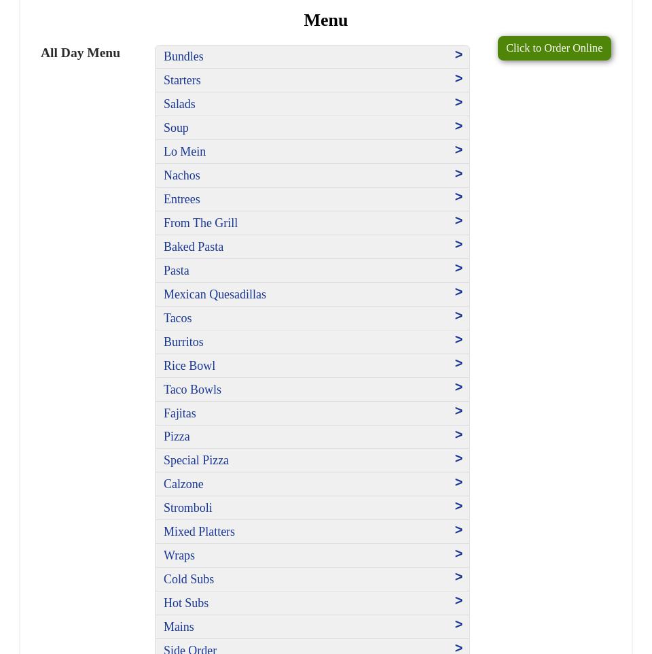Expand the Lo Mein section
This screenshot has height=654, width=652.
185,152
